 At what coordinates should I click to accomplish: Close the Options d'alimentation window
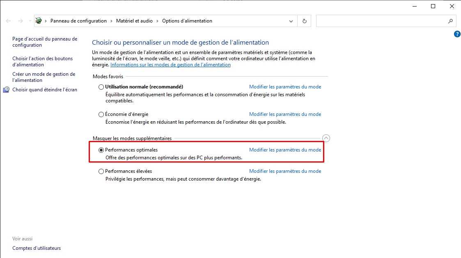(452, 6)
